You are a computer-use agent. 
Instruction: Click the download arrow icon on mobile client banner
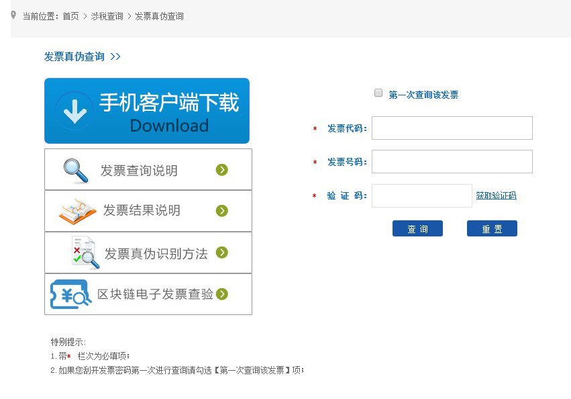click(74, 111)
